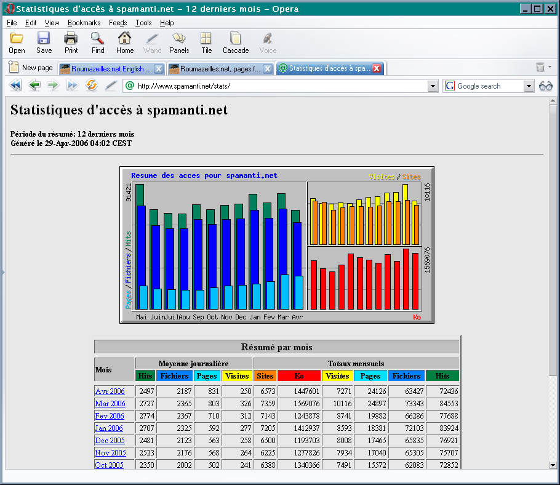Image resolution: width=560 pixels, height=485 pixels.
Task: Open the Bookmarks menu
Action: click(84, 23)
